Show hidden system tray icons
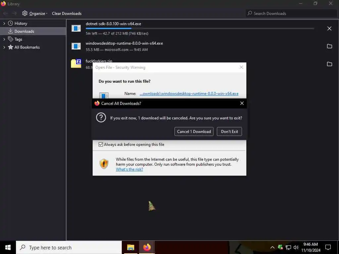 pos(272,247)
